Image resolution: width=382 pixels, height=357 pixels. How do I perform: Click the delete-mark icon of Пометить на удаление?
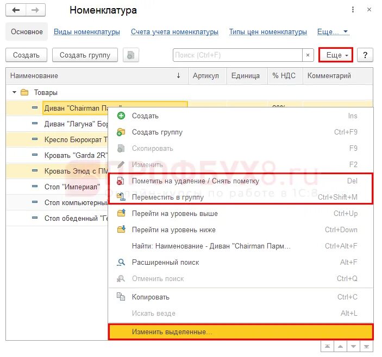click(x=120, y=181)
